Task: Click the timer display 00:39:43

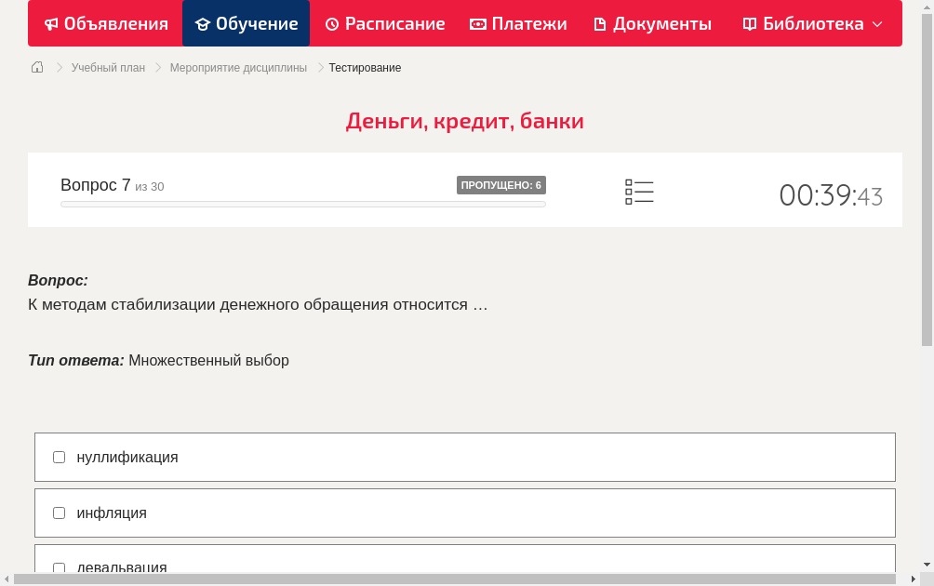Action: pyautogui.click(x=831, y=195)
